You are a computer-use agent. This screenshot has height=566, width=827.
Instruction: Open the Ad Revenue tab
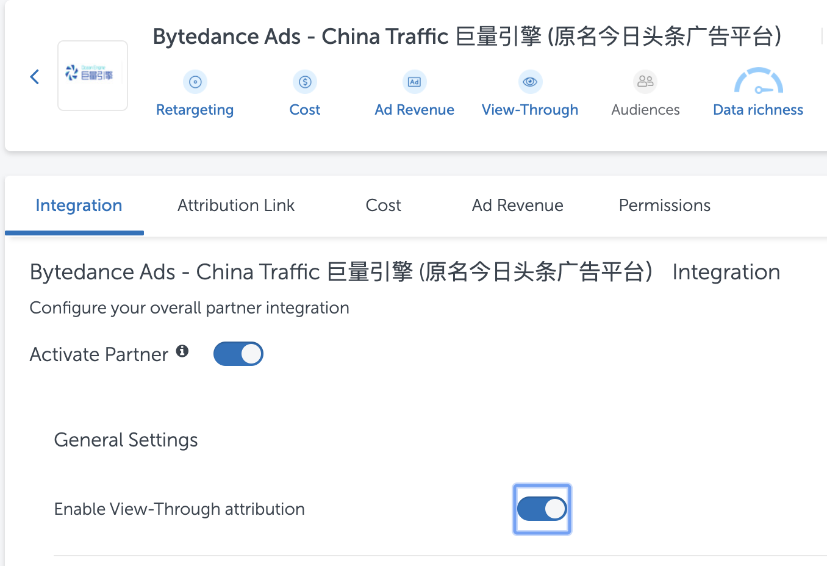click(x=518, y=206)
